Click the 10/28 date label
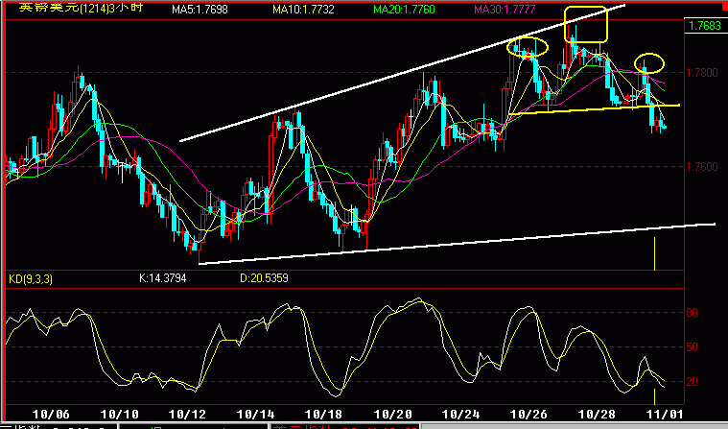Screen dimensions: 728x429 click(x=597, y=414)
